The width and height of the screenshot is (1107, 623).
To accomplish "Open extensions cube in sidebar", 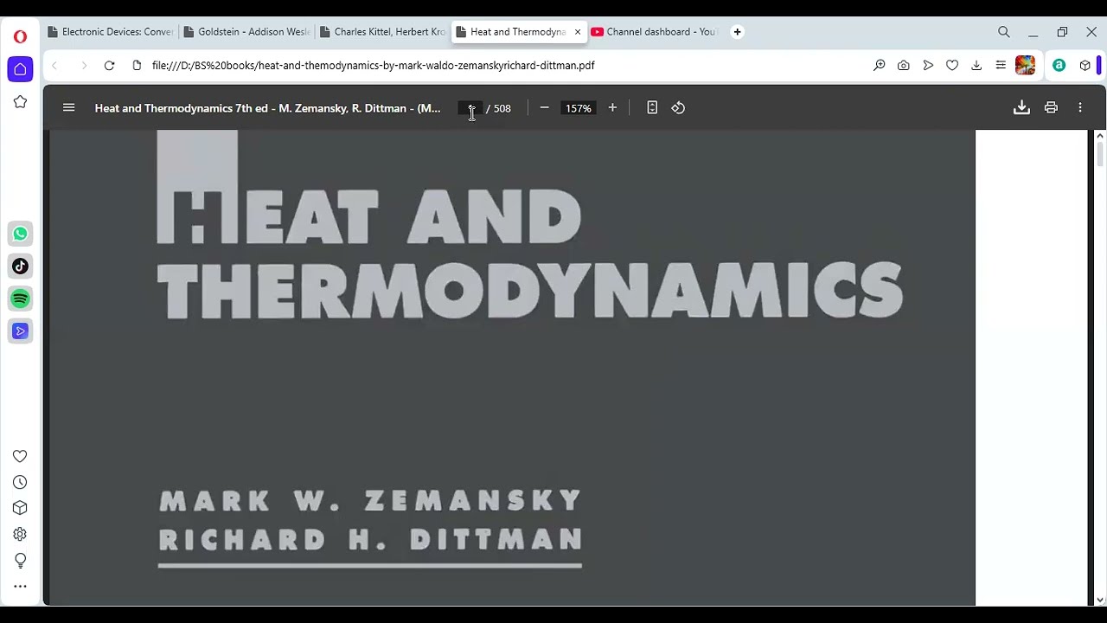I will point(20,508).
